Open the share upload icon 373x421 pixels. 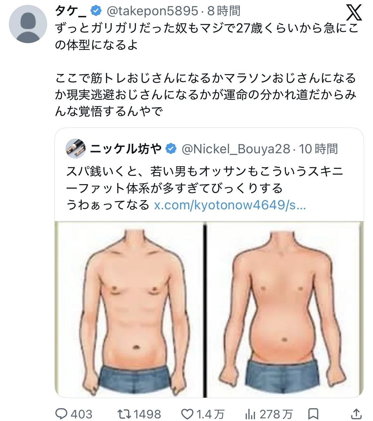click(356, 414)
